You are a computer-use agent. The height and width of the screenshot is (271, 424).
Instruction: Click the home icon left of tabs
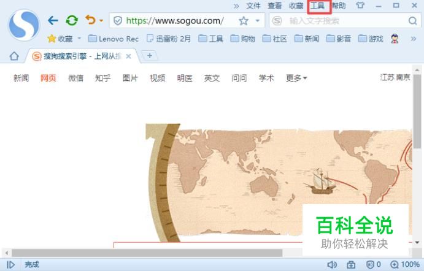pos(14,56)
